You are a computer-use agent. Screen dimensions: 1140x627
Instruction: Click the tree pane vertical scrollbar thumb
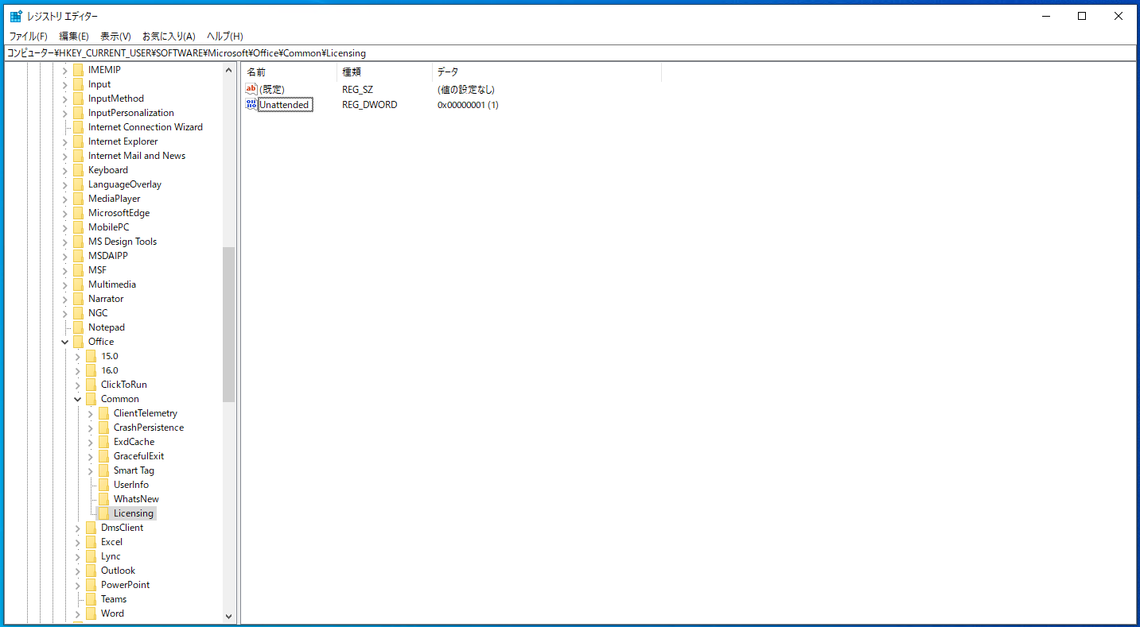229,324
